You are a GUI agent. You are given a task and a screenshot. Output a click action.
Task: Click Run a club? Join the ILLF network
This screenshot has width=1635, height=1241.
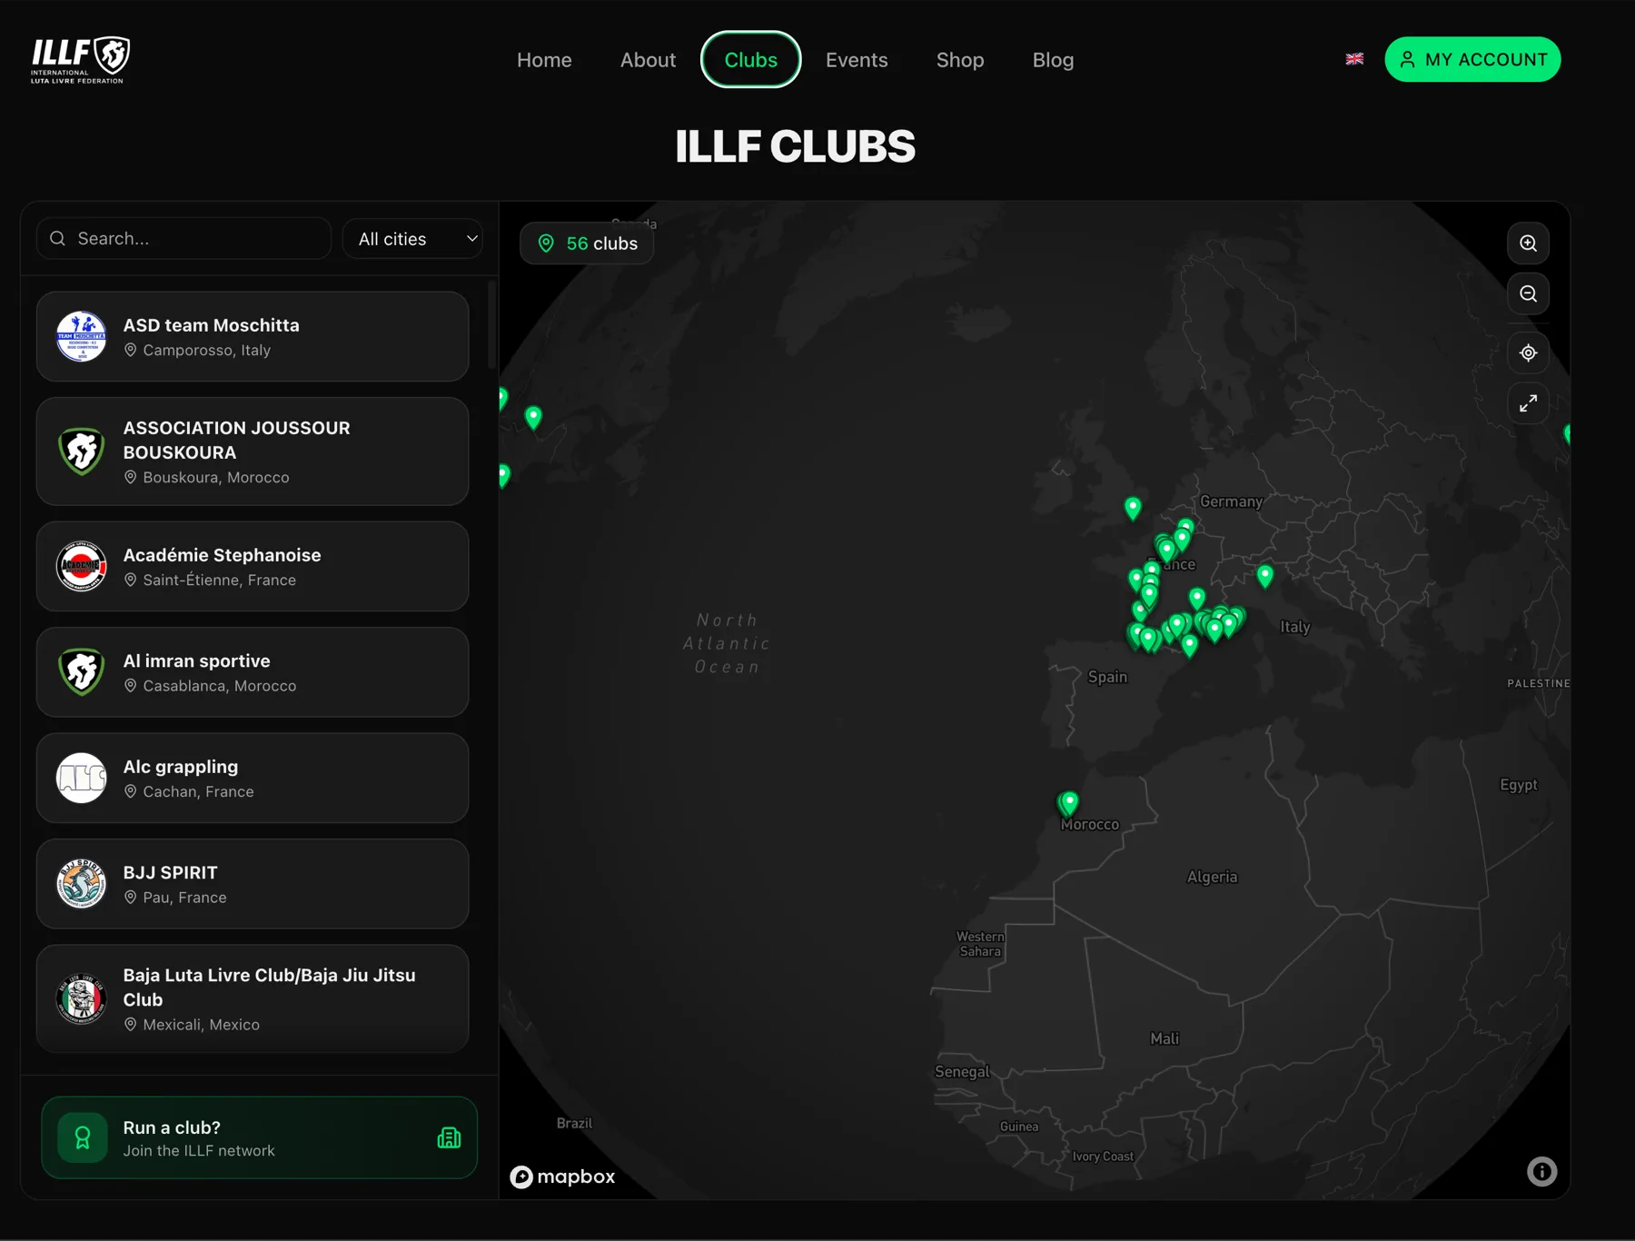point(259,1137)
